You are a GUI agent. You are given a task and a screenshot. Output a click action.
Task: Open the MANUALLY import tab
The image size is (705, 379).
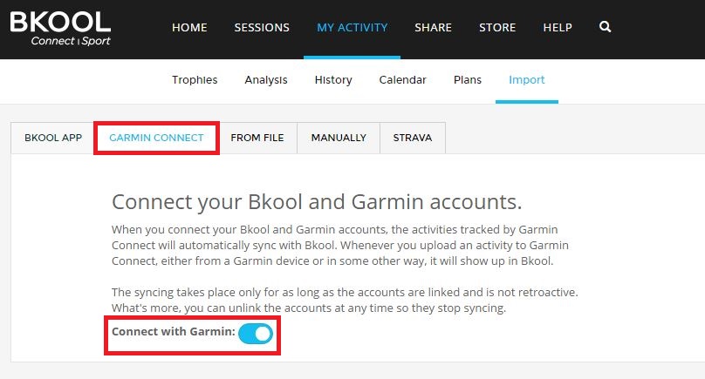click(x=339, y=138)
